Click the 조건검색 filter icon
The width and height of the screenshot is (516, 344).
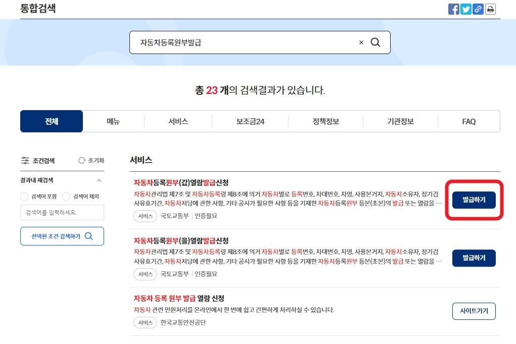click(x=26, y=160)
